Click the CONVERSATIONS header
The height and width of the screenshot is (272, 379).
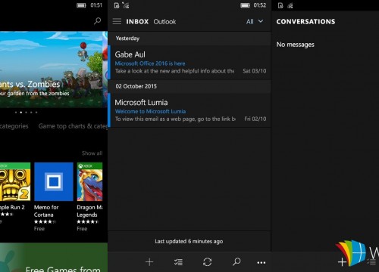[305, 22]
